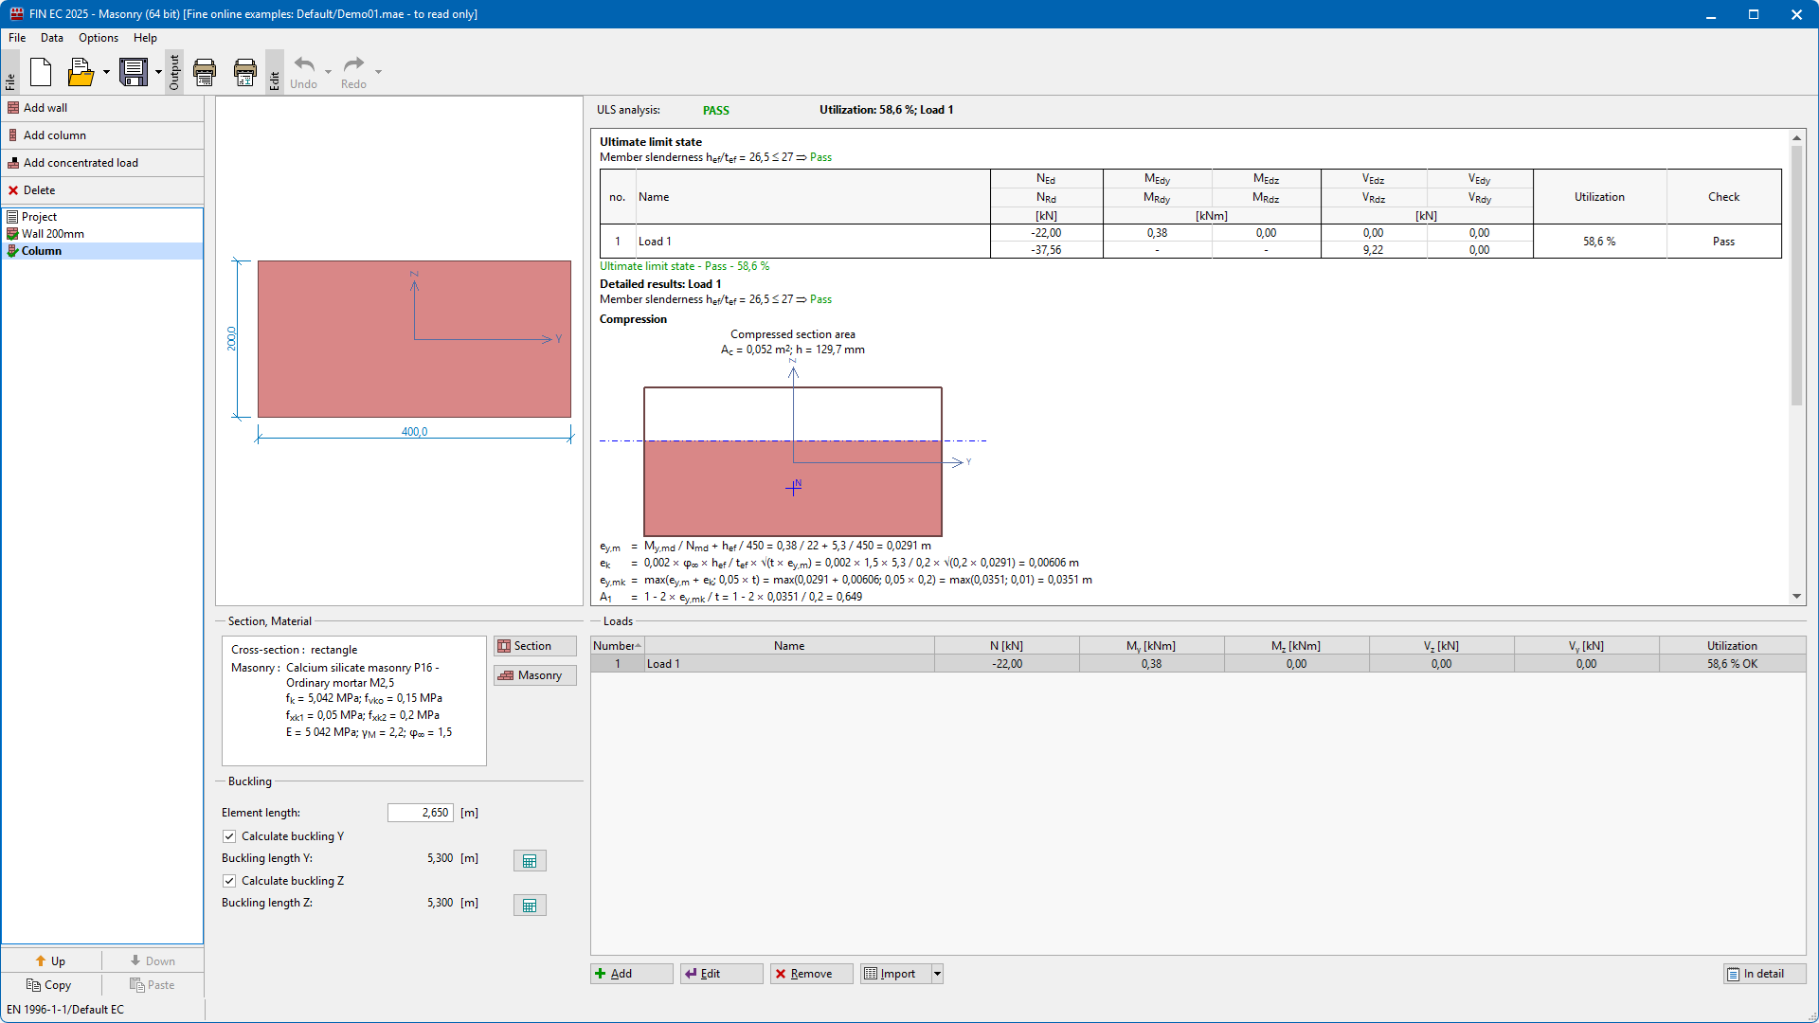Click the Undo arrow icon
The width and height of the screenshot is (1819, 1023).
[x=304, y=65]
